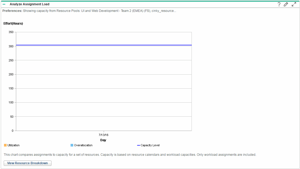This screenshot has width=300, height=169.
Task: Click the Day axis title below the chart
Action: tap(103, 140)
